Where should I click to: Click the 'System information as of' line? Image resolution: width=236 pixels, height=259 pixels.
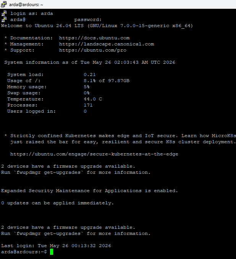(90, 62)
